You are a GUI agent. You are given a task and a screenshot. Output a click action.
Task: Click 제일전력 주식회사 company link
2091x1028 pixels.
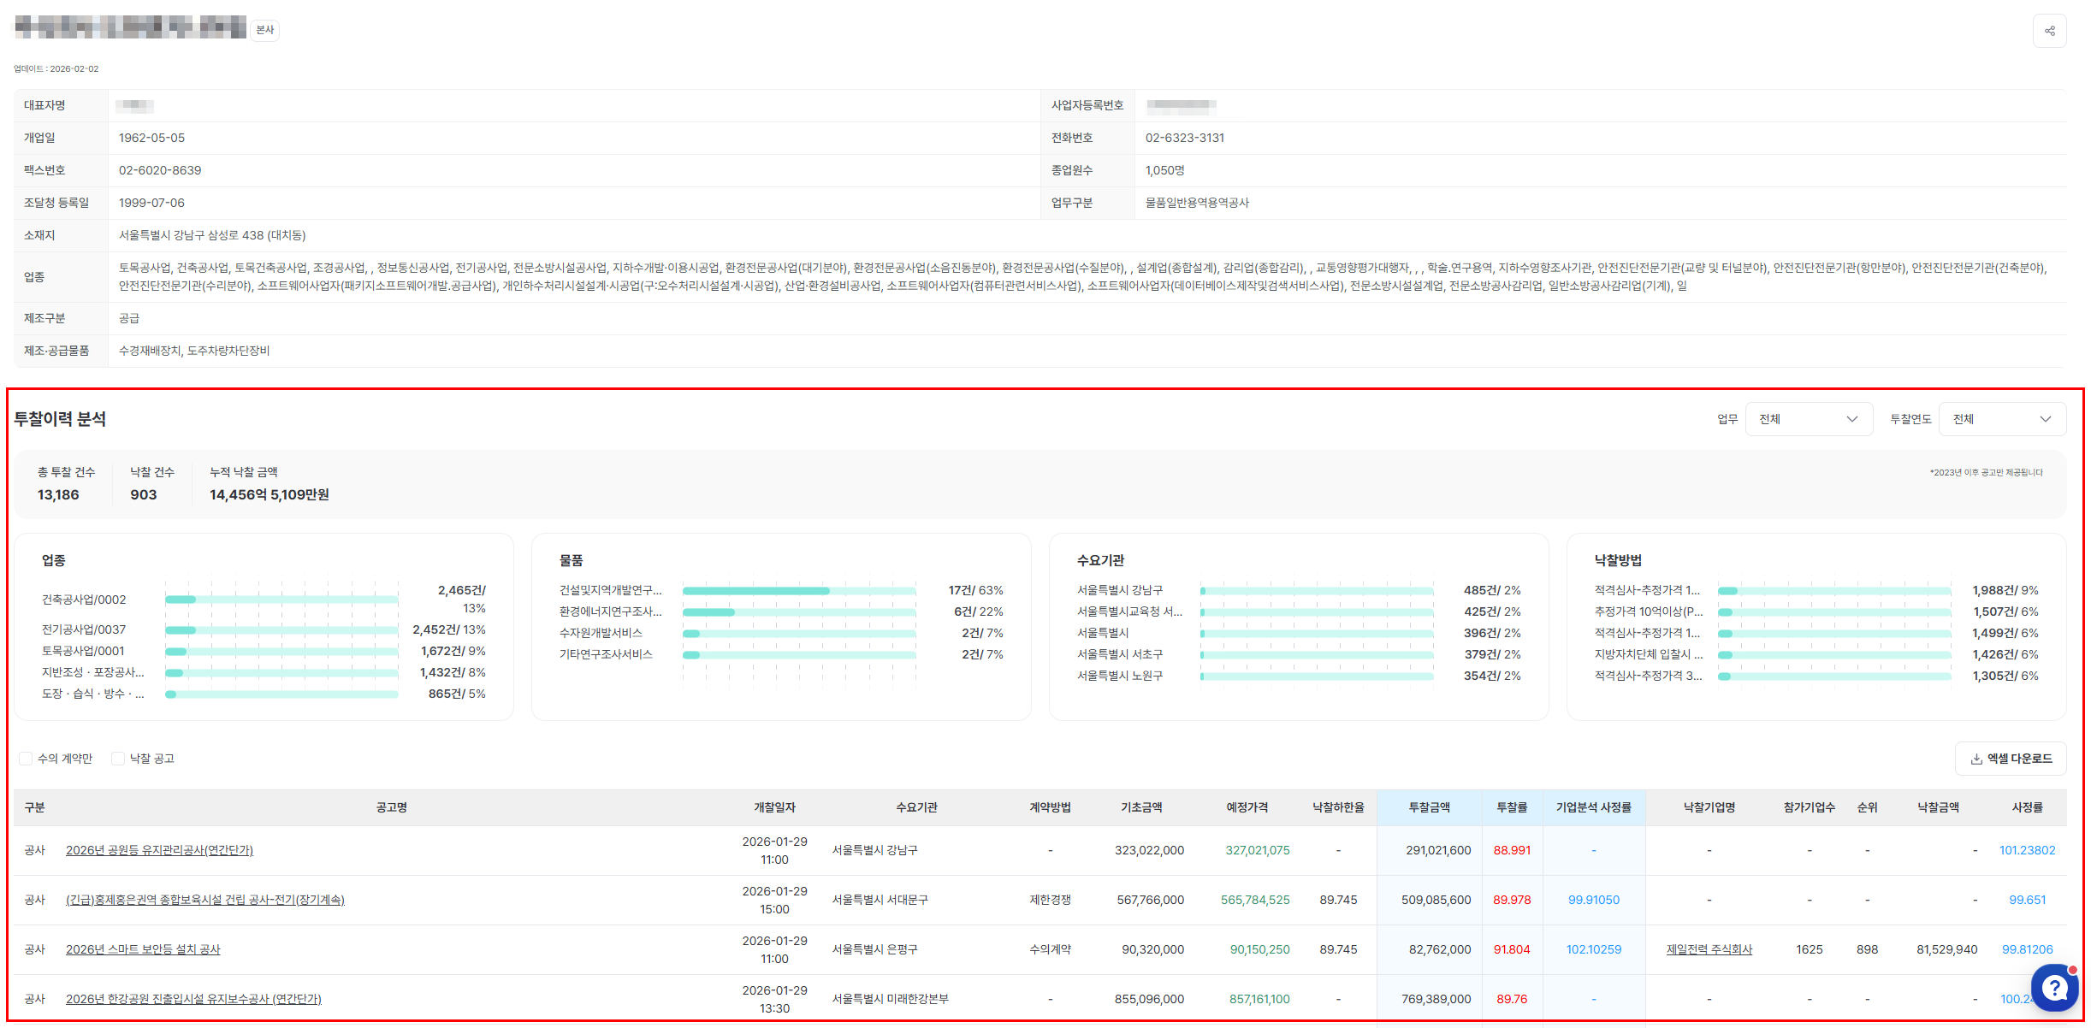tap(1709, 949)
